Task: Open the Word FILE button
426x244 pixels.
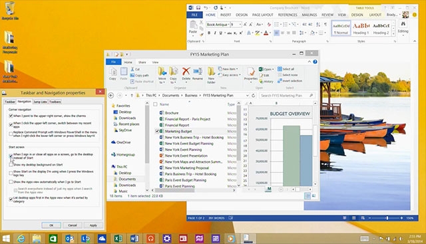Action: pos(194,15)
